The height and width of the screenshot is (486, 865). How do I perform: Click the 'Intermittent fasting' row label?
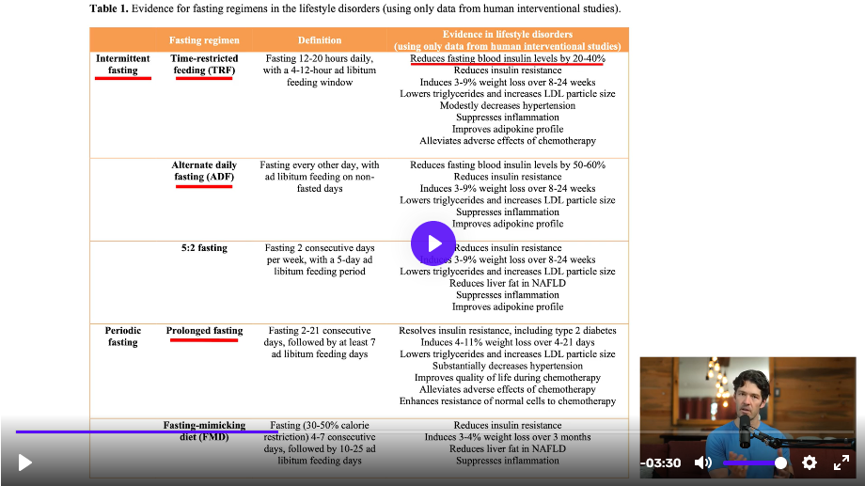[122, 64]
